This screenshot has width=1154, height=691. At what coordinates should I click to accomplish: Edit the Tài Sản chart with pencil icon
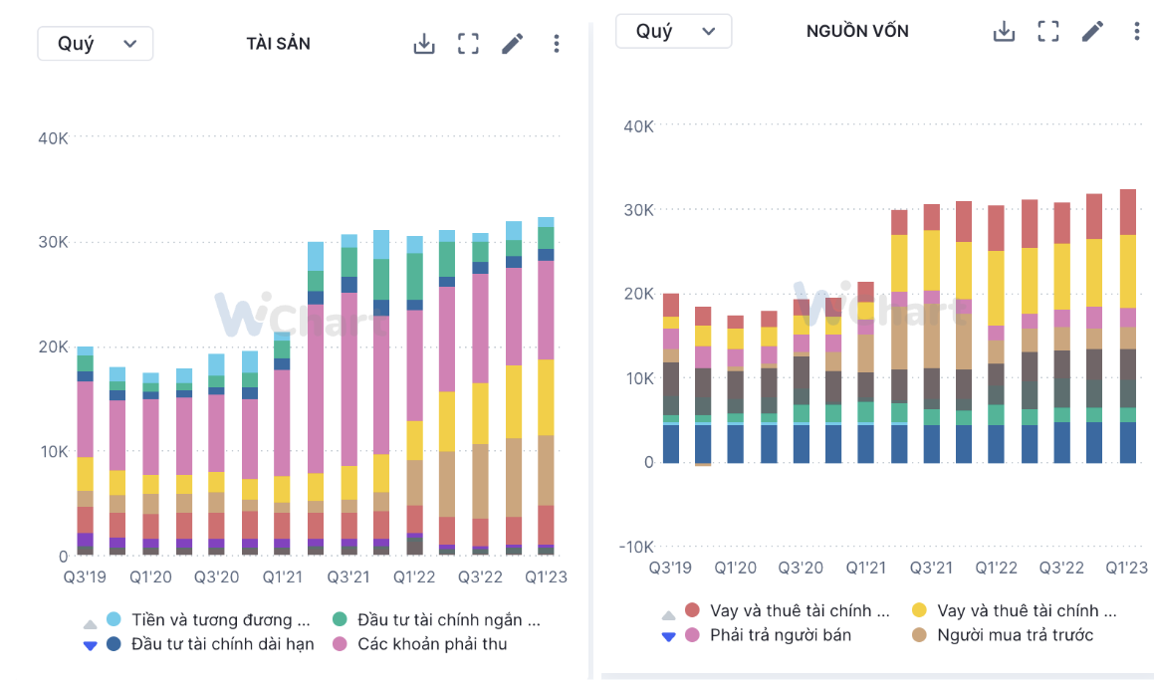[x=512, y=44]
